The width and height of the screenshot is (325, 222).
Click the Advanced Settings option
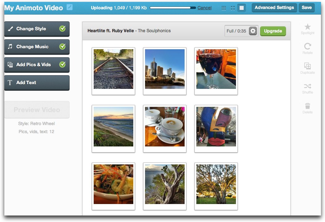[274, 7]
